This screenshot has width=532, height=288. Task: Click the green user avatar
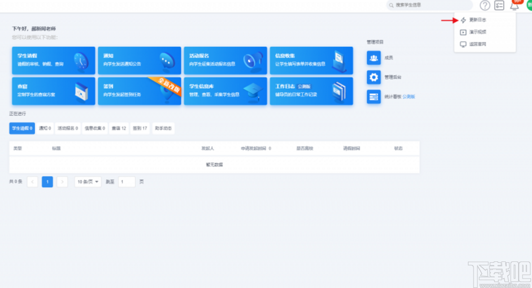(529, 5)
